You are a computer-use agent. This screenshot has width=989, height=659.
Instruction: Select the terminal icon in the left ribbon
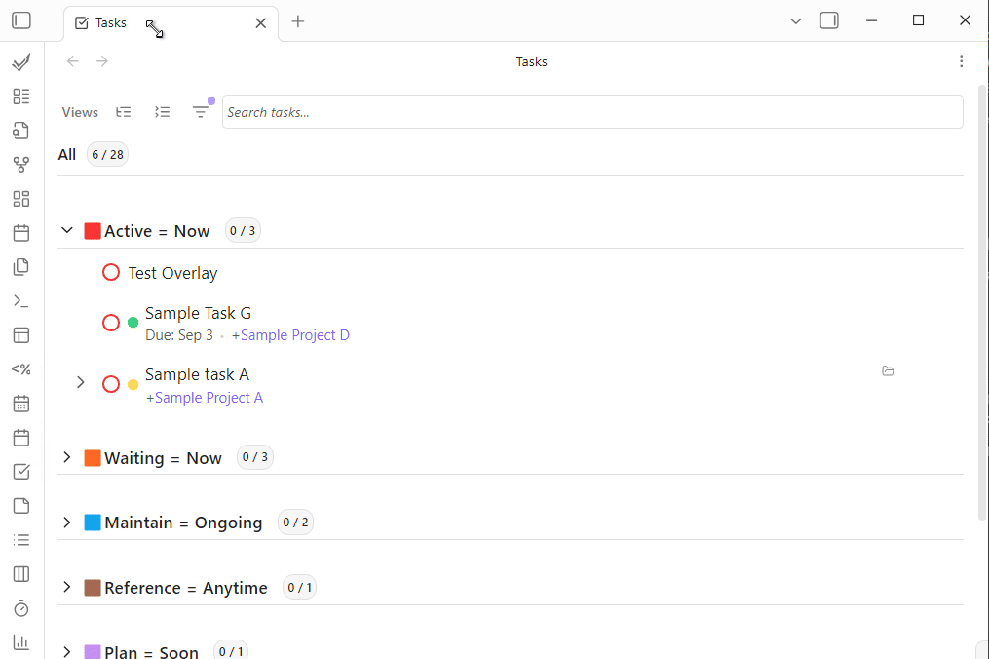(21, 300)
